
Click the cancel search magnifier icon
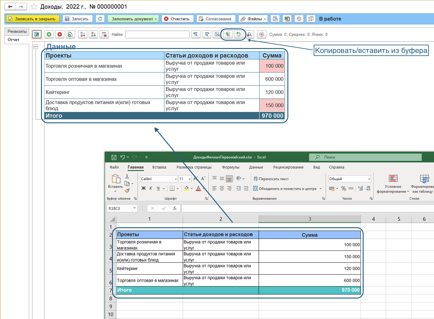(250, 34)
